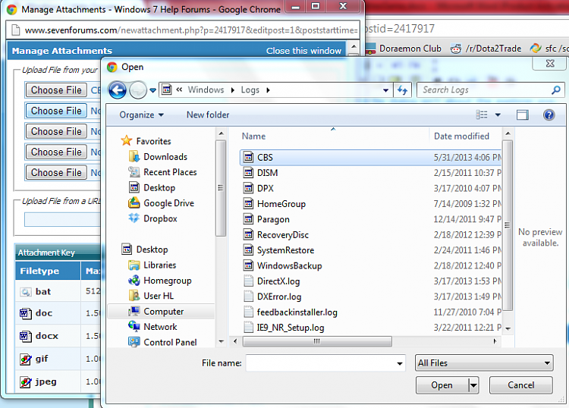
Task: Open the Organize menu
Action: 141,115
